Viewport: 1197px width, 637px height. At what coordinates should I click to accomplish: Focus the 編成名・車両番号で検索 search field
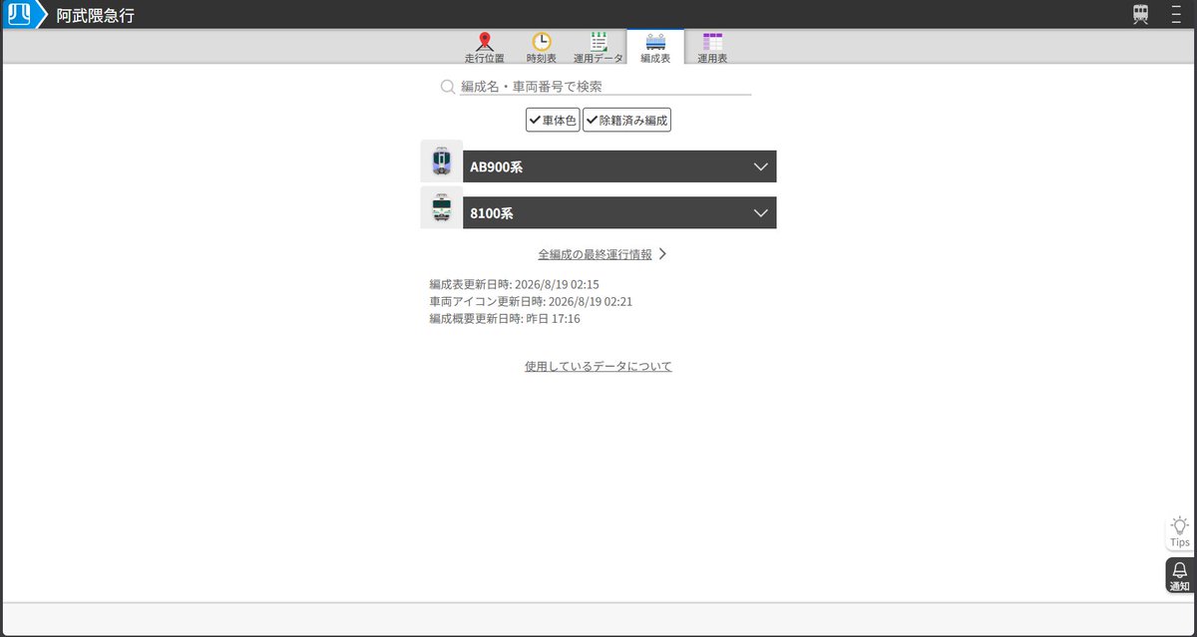coord(605,87)
